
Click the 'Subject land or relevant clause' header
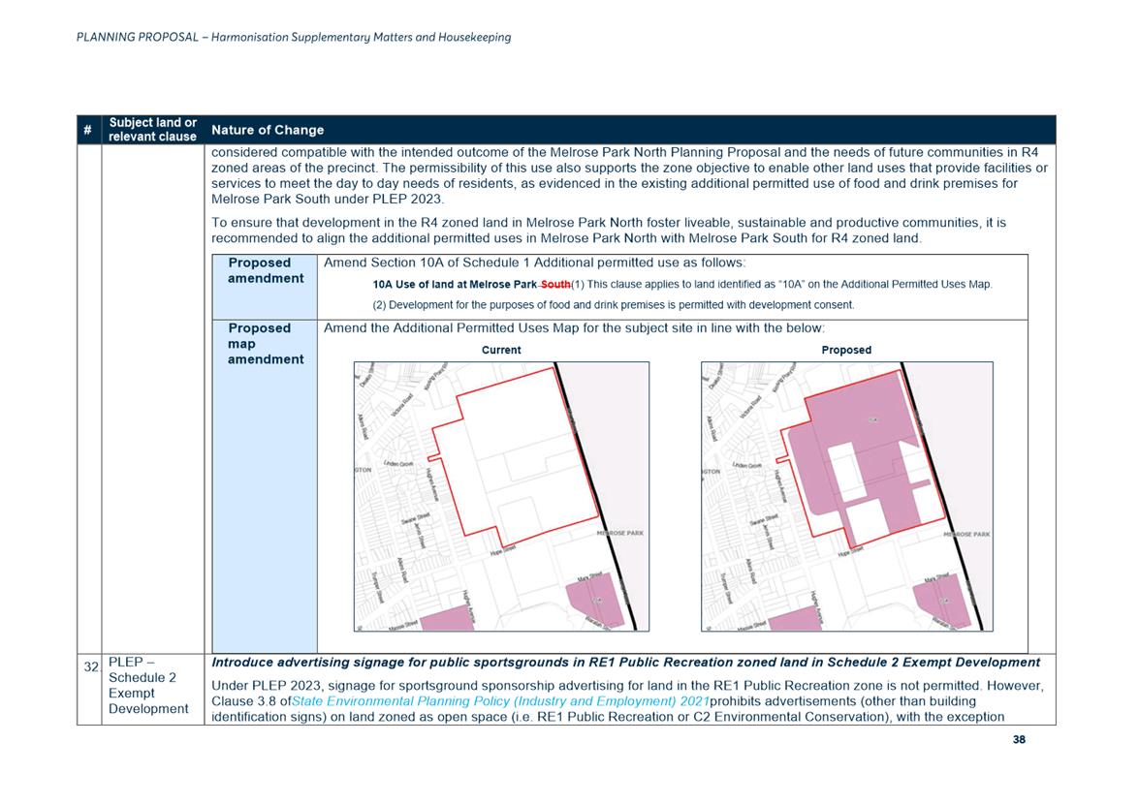pyautogui.click(x=152, y=130)
